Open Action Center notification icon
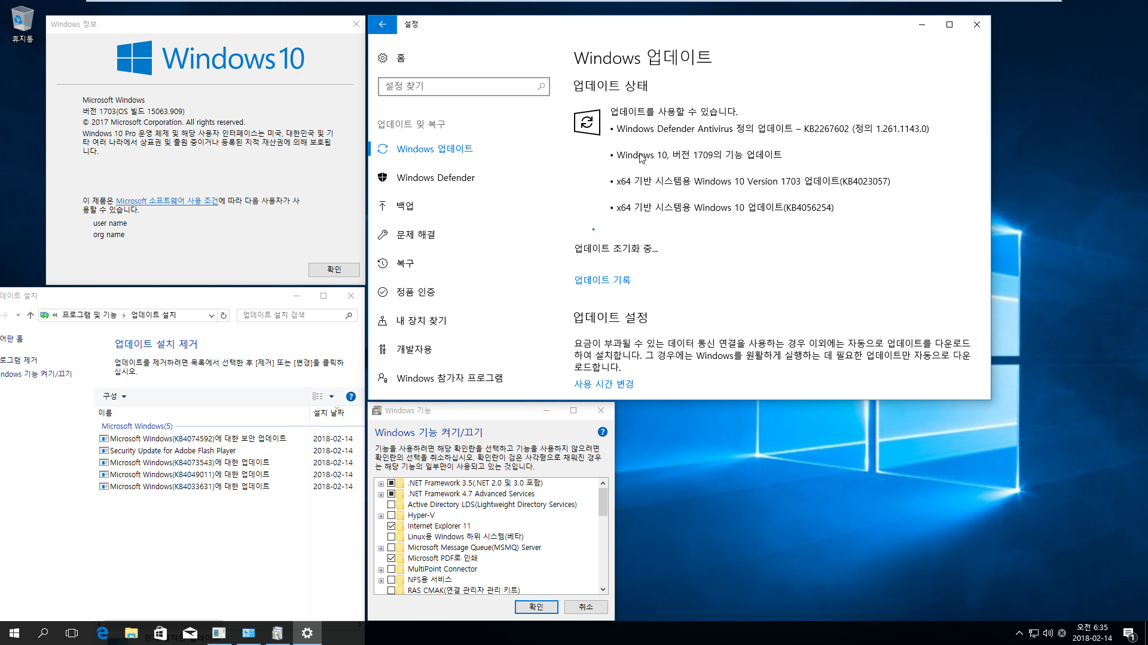 click(x=1129, y=633)
